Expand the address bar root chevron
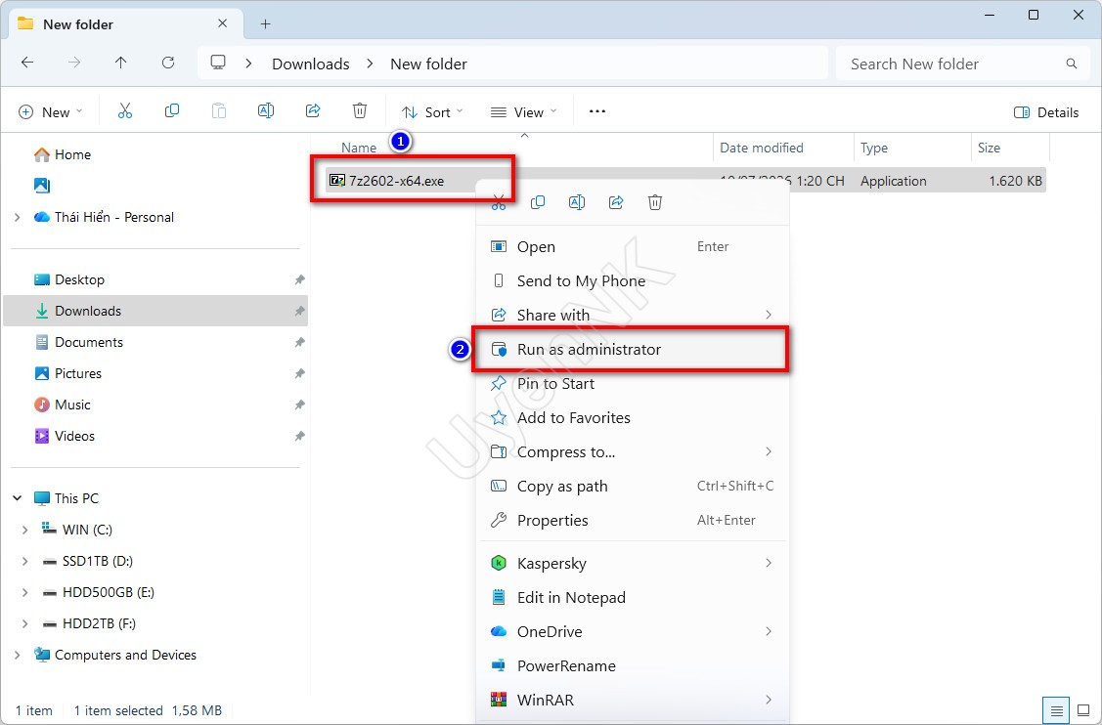 click(x=248, y=64)
